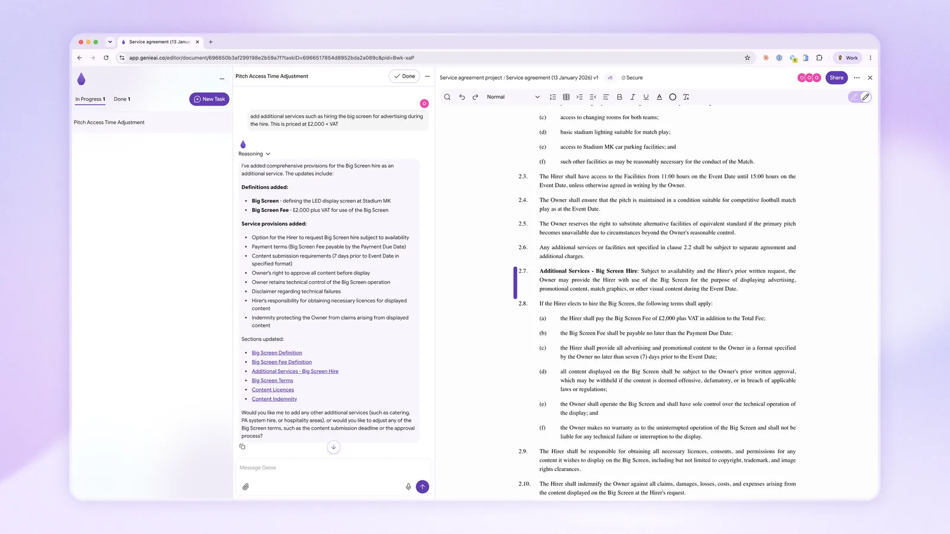Switch to the In Progress tab

point(90,99)
